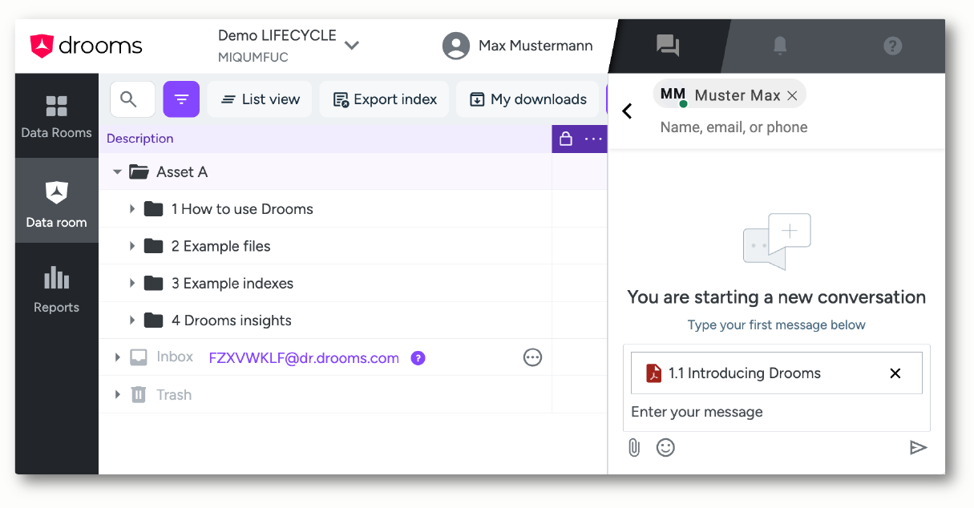
Task: Open the three-dots column options menu
Action: point(593,139)
